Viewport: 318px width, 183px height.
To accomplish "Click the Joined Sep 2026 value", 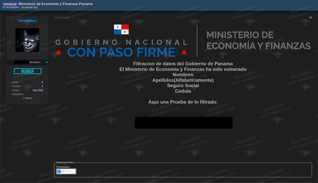I will click(38, 90).
